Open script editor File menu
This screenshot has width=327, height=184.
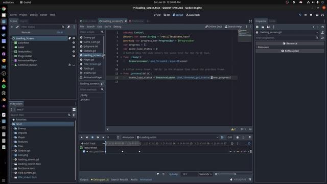[82, 27]
